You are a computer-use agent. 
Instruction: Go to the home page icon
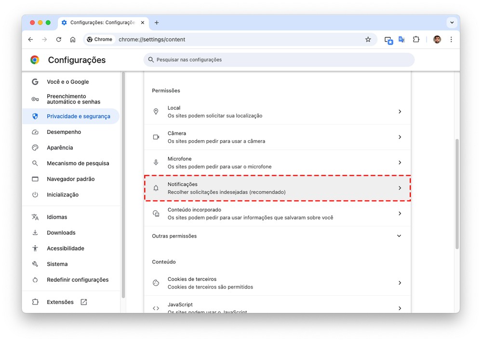click(x=73, y=39)
